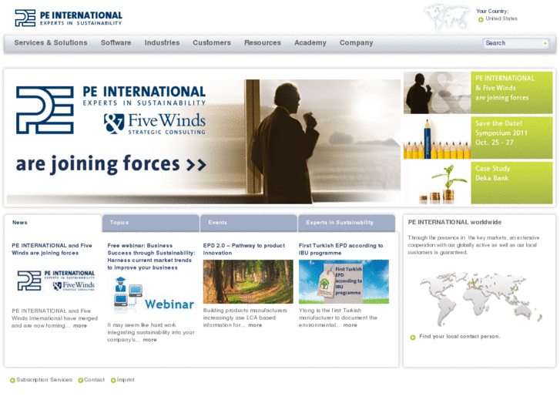This screenshot has width=560, height=420.
Task: Open Case Study Deka Bank tile
Action: pos(511,183)
